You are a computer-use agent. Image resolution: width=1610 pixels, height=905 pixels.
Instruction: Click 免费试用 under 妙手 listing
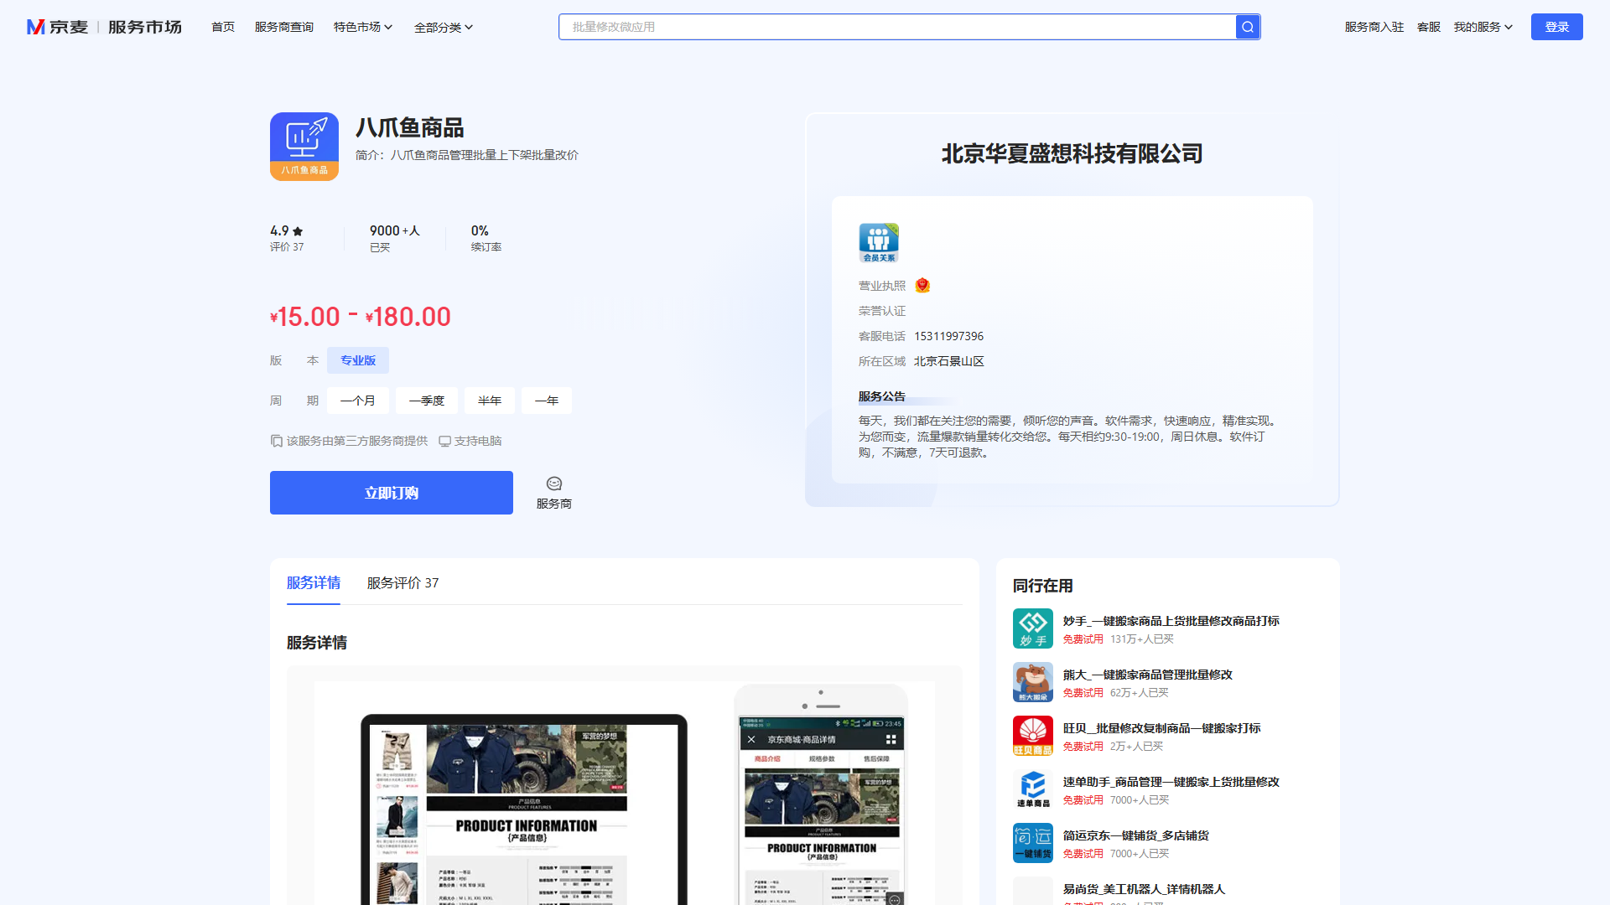point(1083,639)
